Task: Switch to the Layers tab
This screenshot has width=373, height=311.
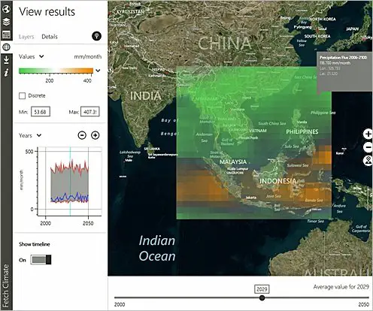Action: pyautogui.click(x=26, y=37)
